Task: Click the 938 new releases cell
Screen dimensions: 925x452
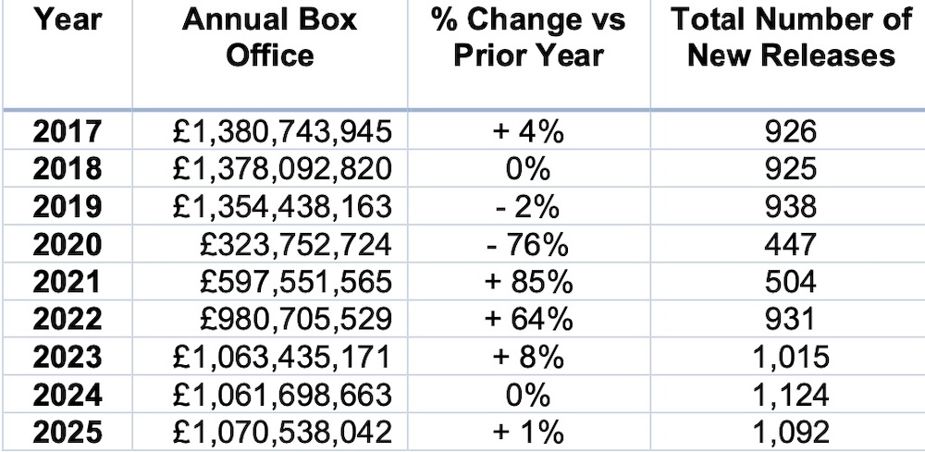Action: [790, 207]
